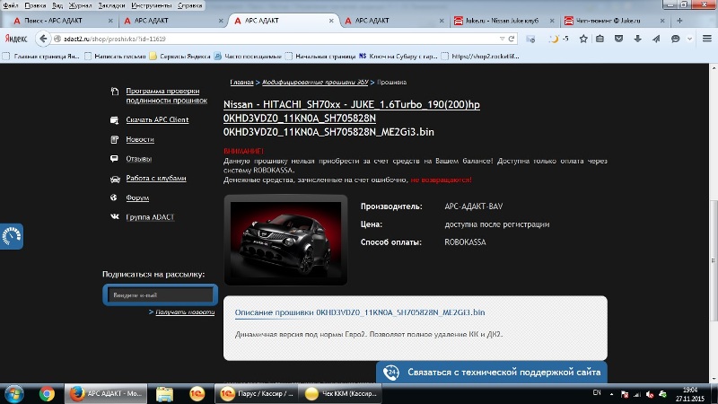Click the Nissan Juke car thumbnail
Screen dimensions: 718x404
click(x=285, y=240)
